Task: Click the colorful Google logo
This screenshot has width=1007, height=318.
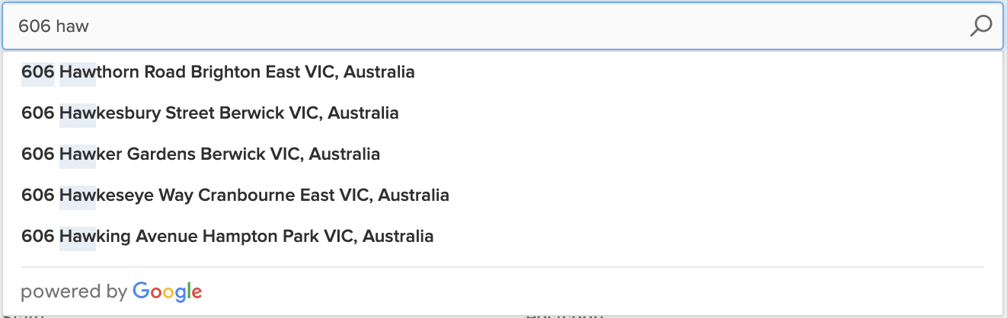Action: coord(167,292)
